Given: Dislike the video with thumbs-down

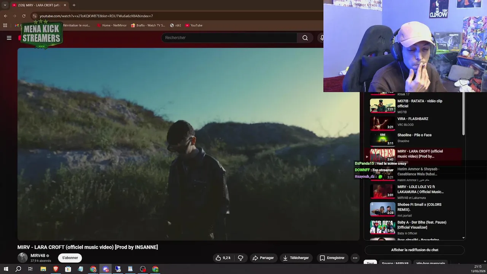Looking at the screenshot, I should coord(240,258).
